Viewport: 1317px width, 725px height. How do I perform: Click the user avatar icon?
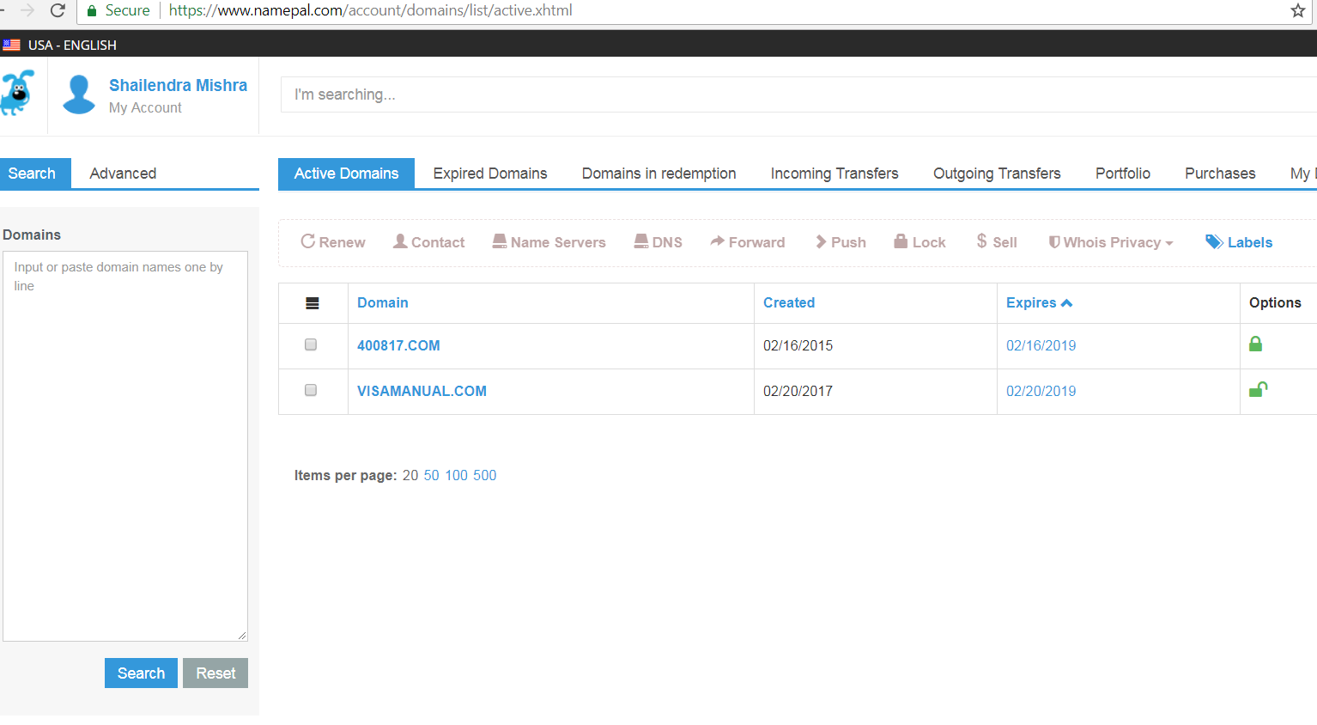[79, 94]
